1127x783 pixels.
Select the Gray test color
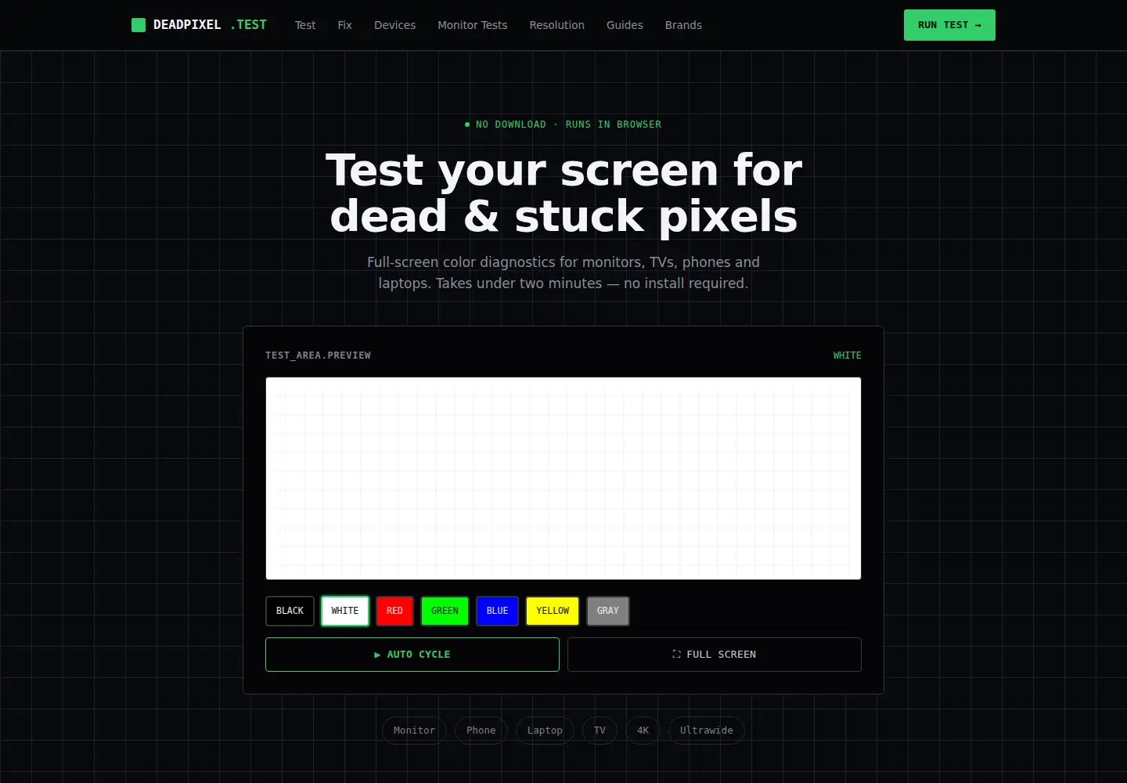608,611
